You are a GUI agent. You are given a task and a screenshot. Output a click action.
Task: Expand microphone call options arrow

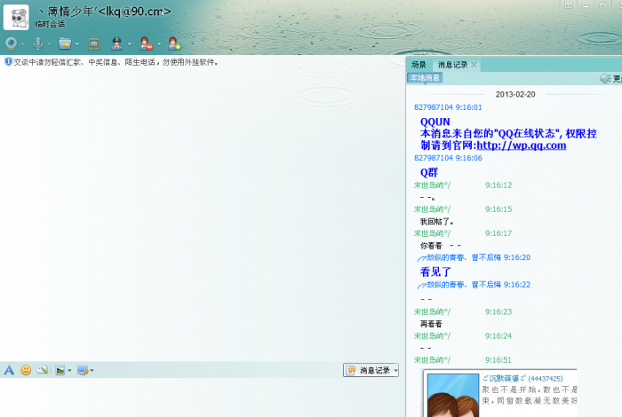click(49, 44)
